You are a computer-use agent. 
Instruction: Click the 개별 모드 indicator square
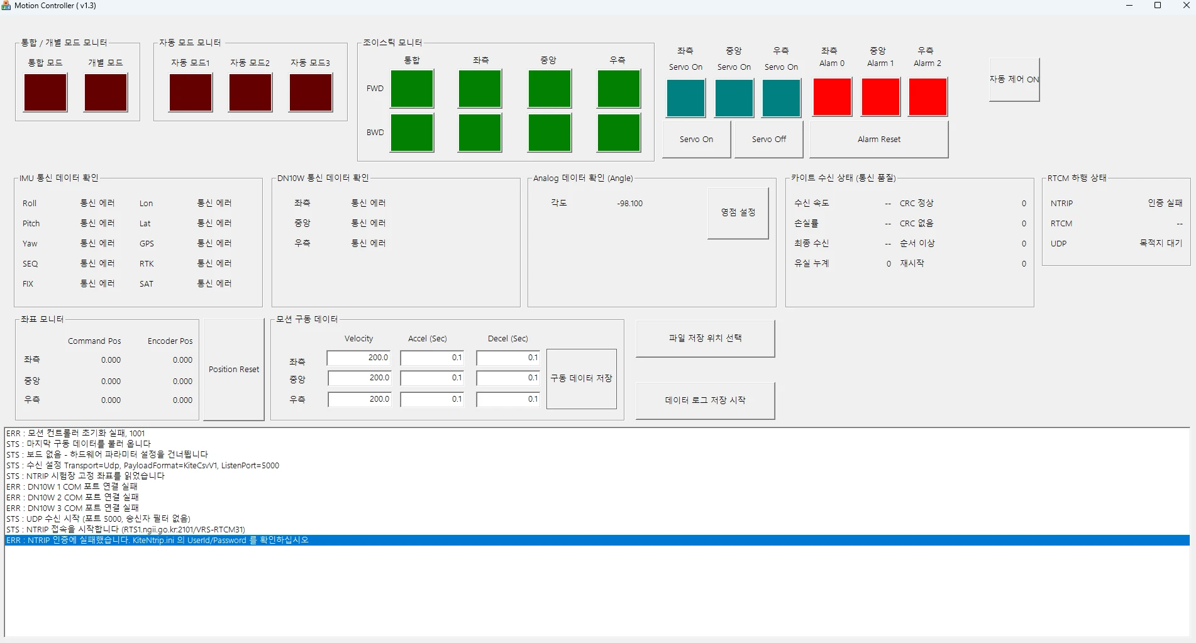click(x=106, y=92)
